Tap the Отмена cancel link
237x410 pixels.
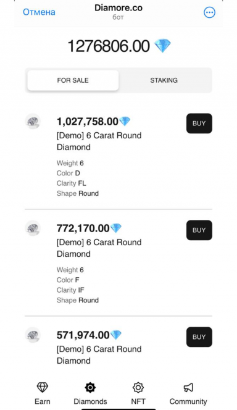pyautogui.click(x=39, y=12)
